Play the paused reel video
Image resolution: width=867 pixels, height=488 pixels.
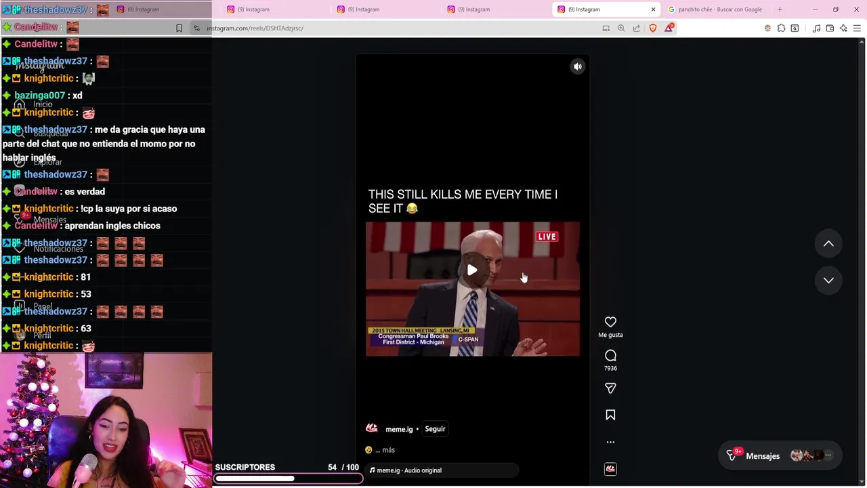[x=472, y=270]
